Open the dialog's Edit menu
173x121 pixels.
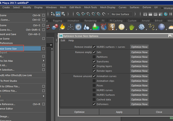coord(63,41)
